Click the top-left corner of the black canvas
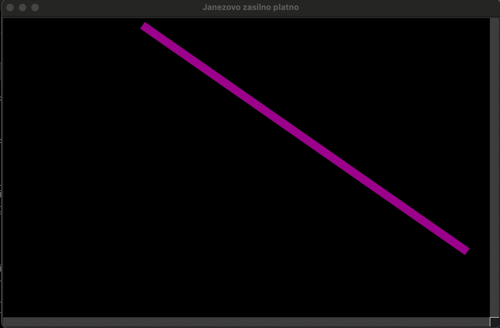500x328 pixels. [x=4, y=19]
